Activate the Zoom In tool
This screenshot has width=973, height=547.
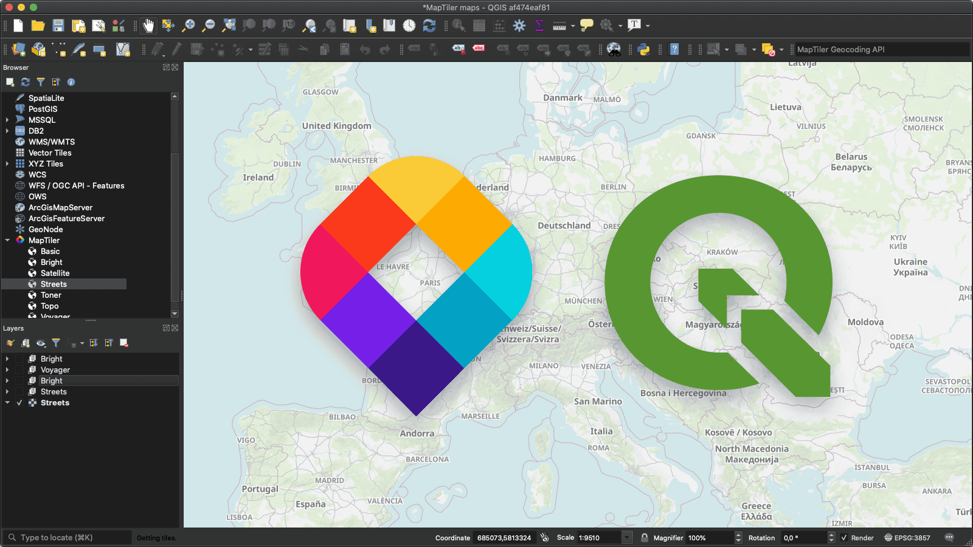(x=188, y=26)
